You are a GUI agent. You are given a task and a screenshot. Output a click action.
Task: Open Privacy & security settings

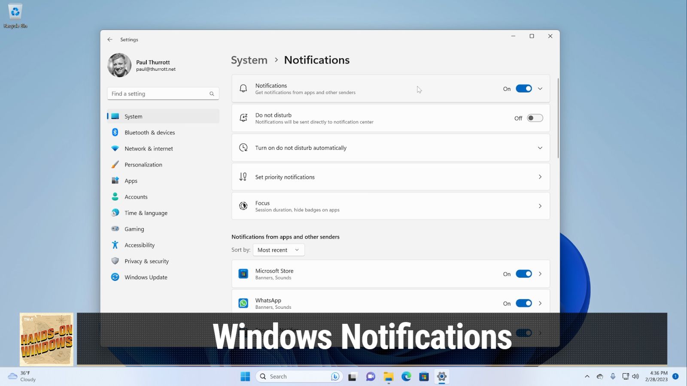[147, 261]
